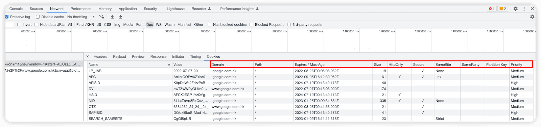This screenshot has width=541, height=127.
Task: Click the import HAR upload arrow
Action: point(112,17)
